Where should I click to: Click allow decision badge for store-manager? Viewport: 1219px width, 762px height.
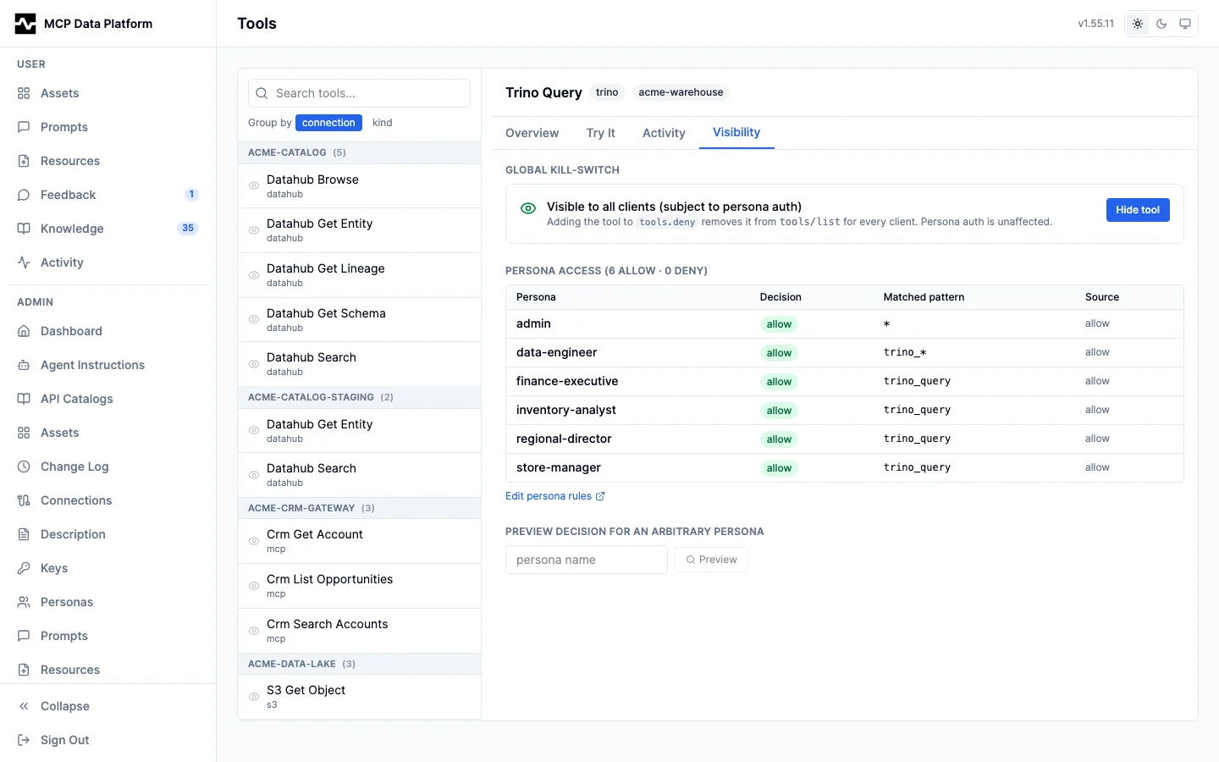point(779,468)
